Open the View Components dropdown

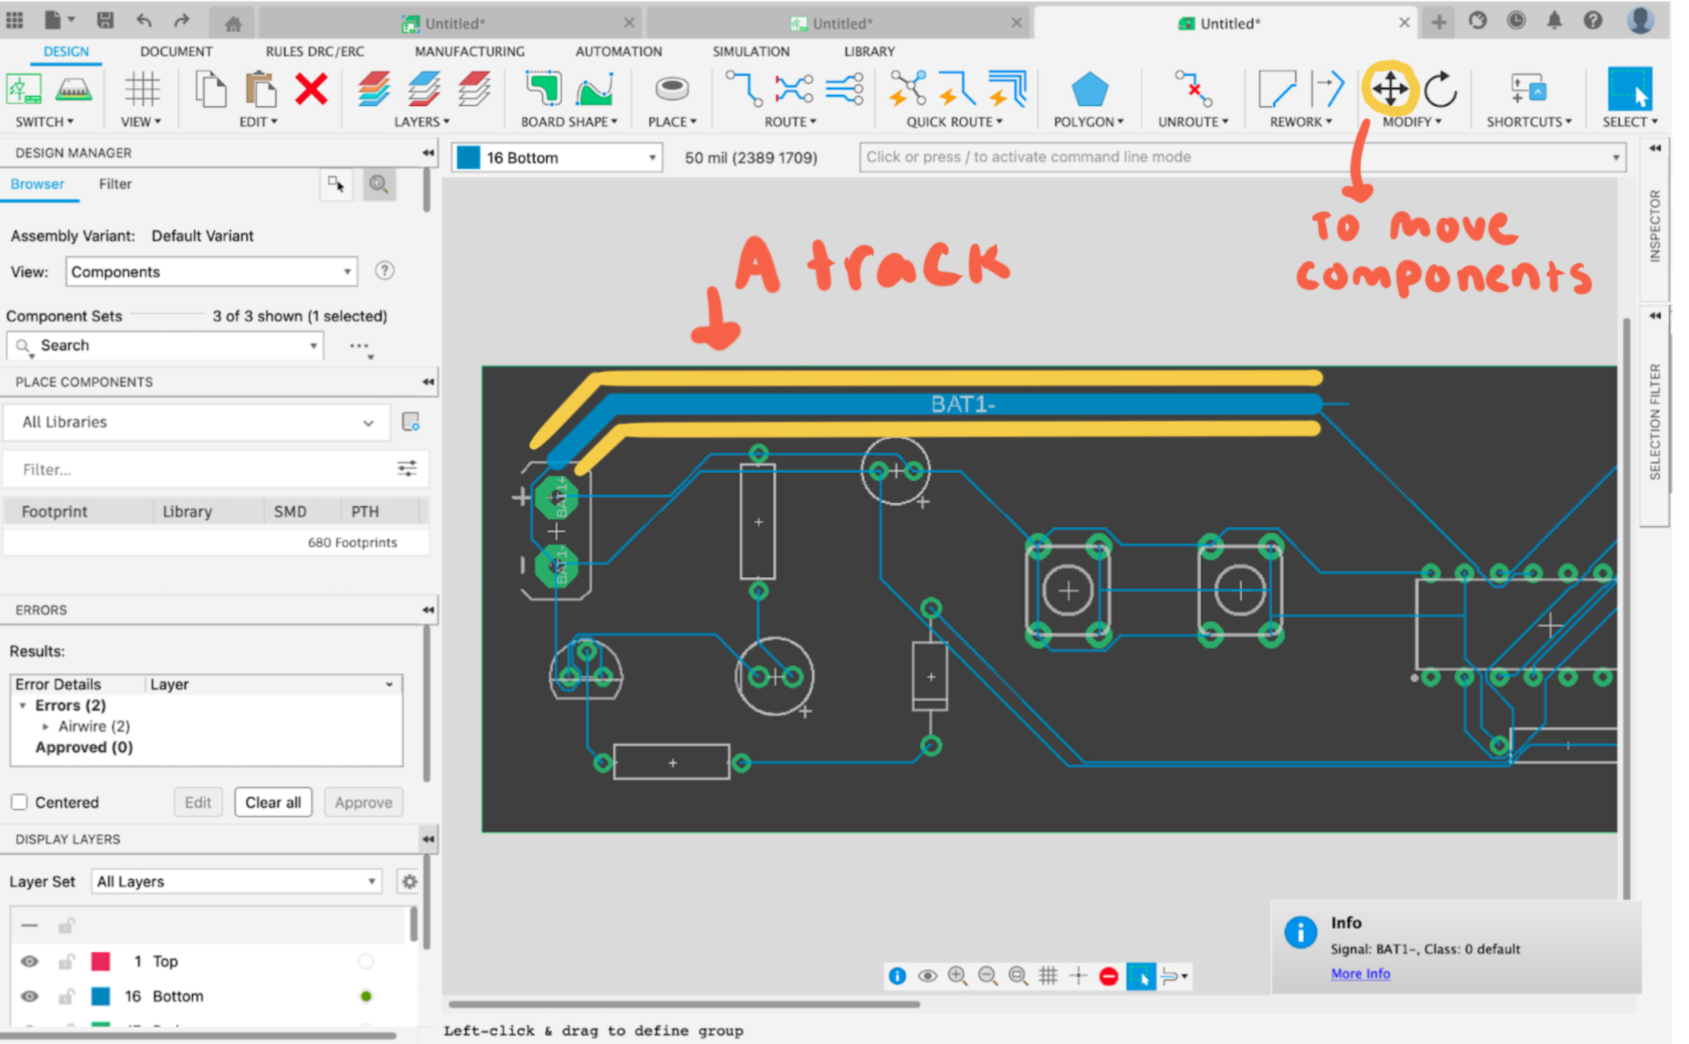pos(211,272)
